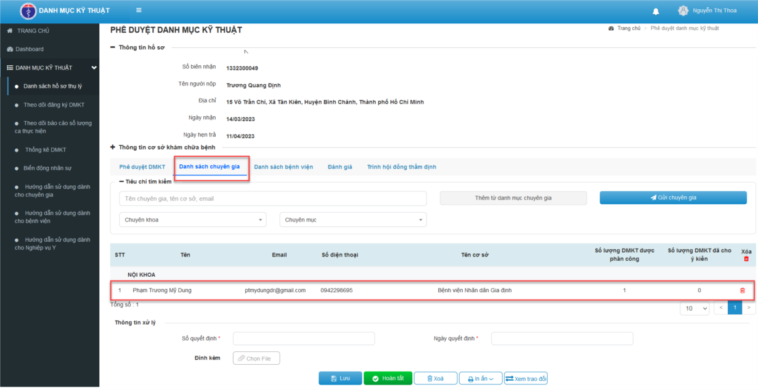Click the trash icon in Phạm Trương Mỹ Dung row
The height and width of the screenshot is (390, 758).
coord(742,290)
